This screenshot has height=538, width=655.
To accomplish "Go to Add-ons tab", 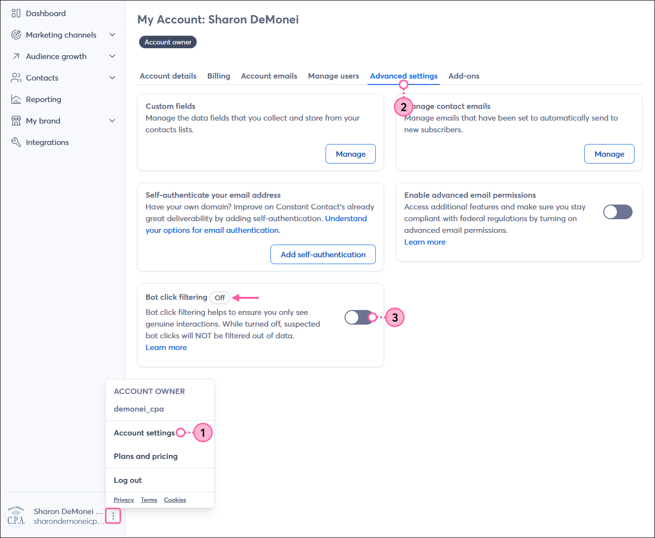I will (464, 76).
